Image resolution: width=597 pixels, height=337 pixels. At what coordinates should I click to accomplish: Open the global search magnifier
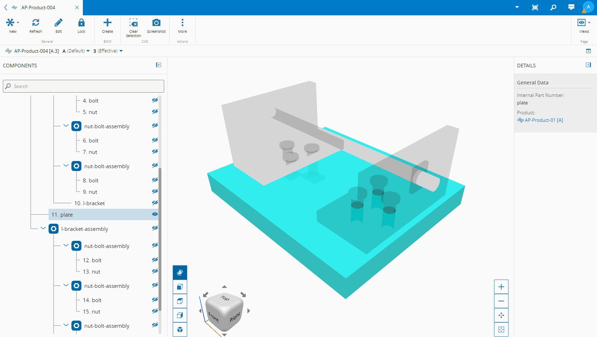pyautogui.click(x=553, y=7)
